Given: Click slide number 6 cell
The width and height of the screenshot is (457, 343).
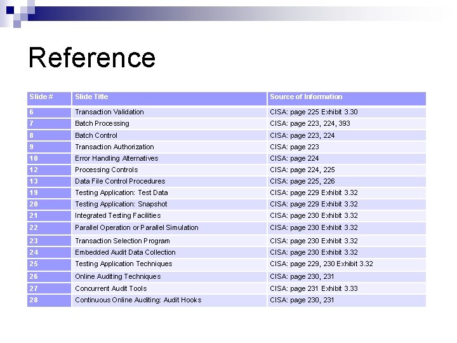Looking at the screenshot, I should coord(50,112).
